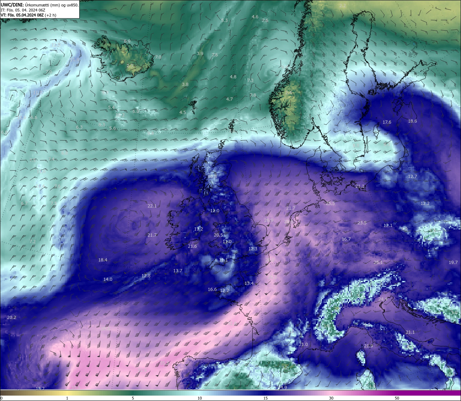
Task: Click the 16.7 value on the map
Action: click(346, 239)
